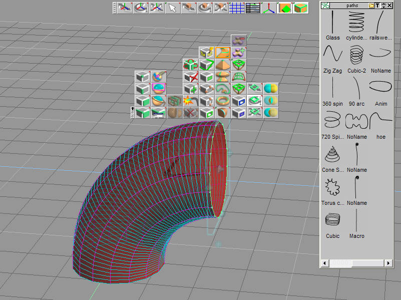The width and height of the screenshot is (401, 300).
Task: Select green square with rotate arrows icon
Action: click(x=255, y=101)
